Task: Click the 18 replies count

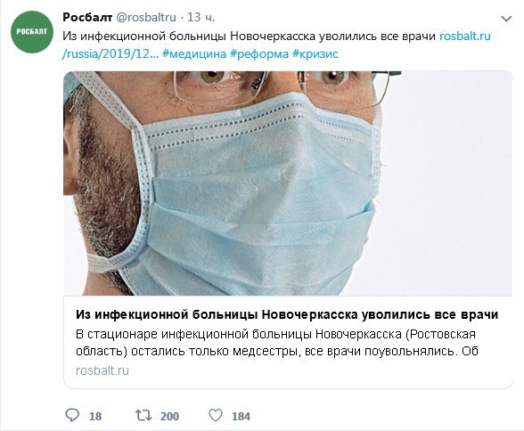Action: pyautogui.click(x=95, y=417)
